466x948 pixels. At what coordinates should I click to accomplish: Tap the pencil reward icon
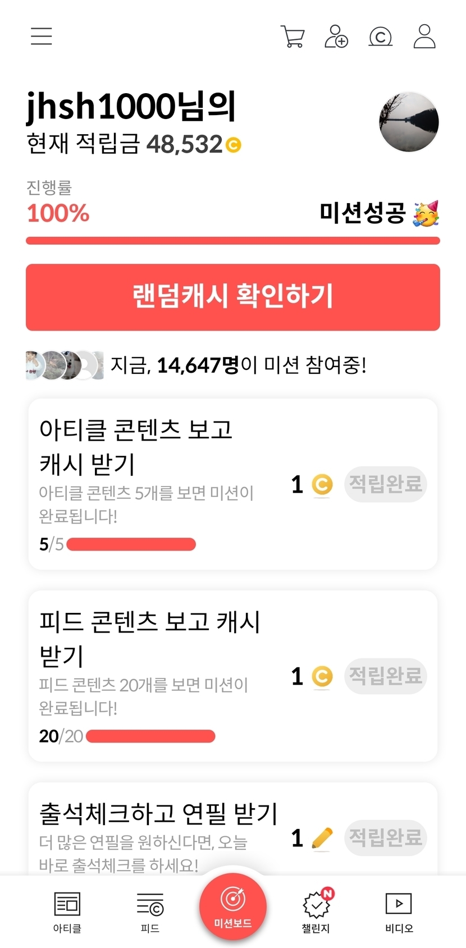322,839
